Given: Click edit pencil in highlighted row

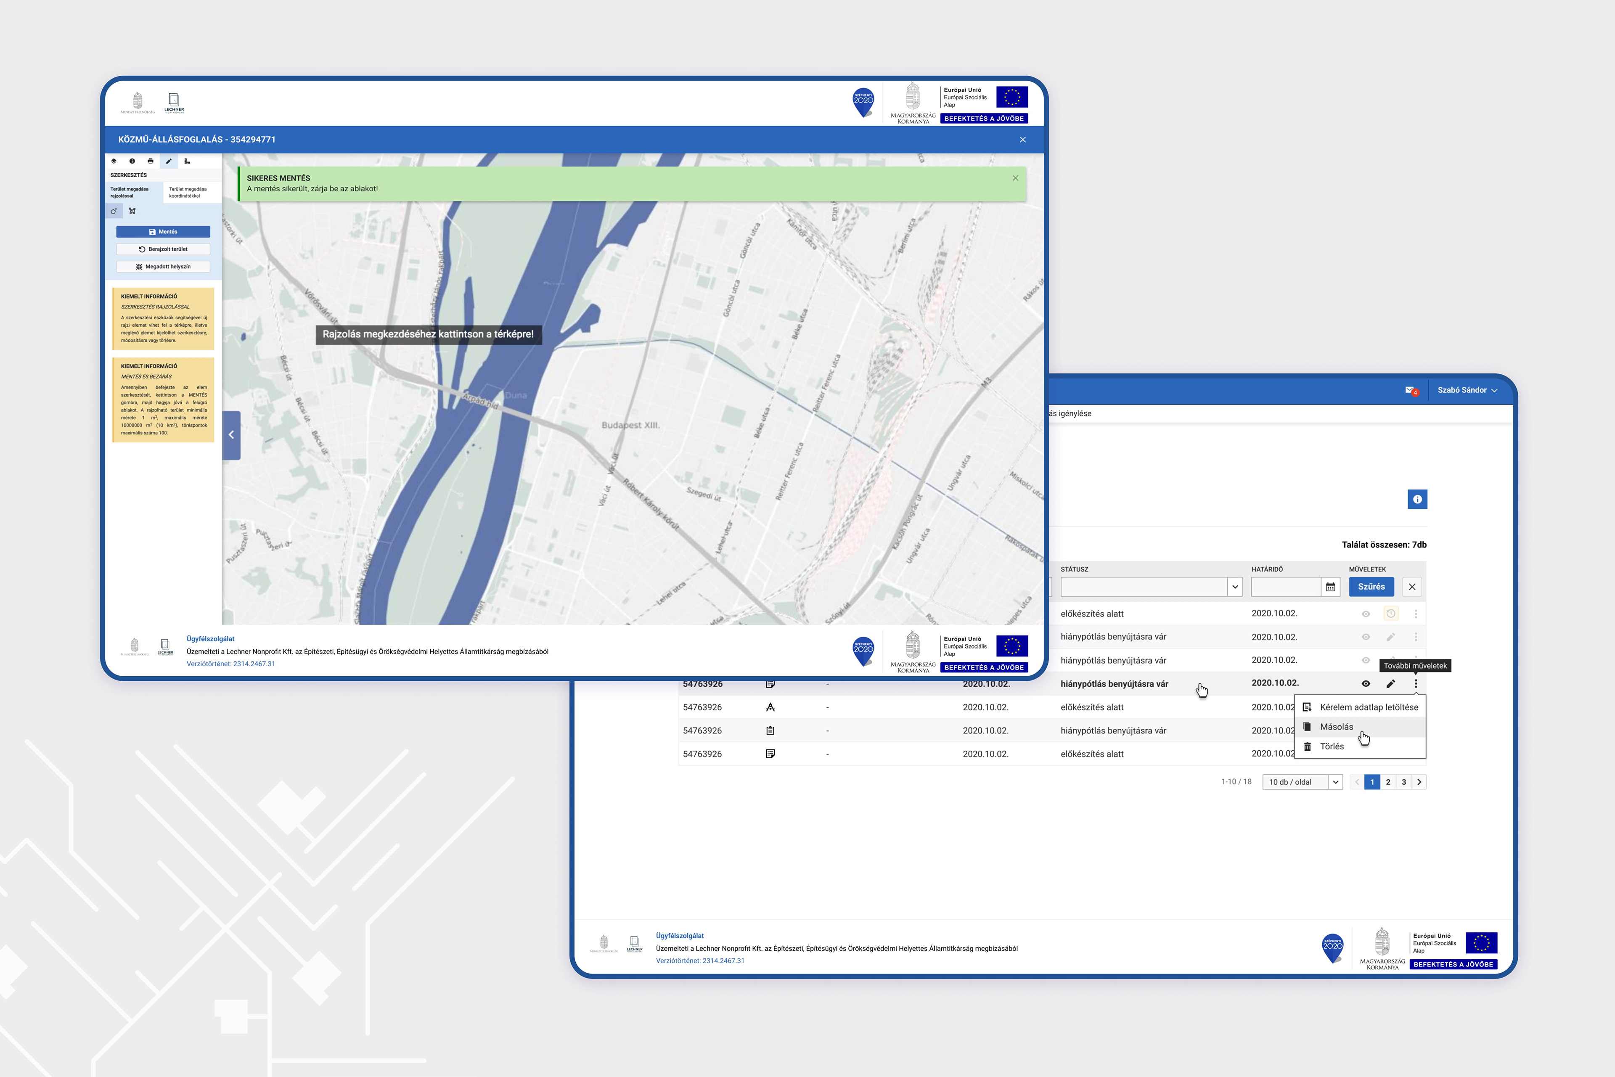Looking at the screenshot, I should (1390, 683).
